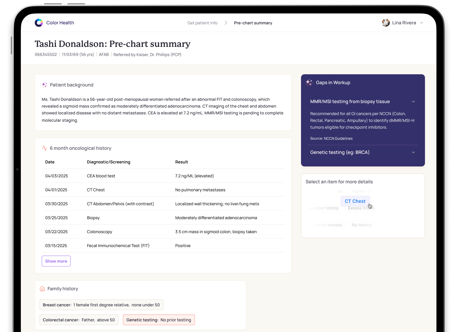Click the faded Excess Intake chip
Image resolution: width=455 pixels, height=332 pixels.
[x=361, y=208]
